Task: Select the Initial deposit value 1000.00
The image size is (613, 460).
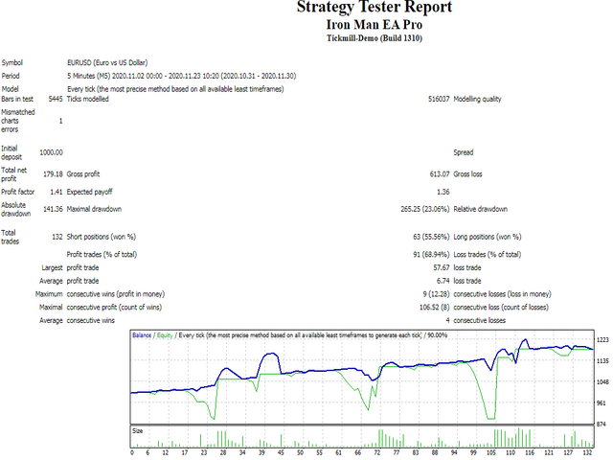Action: point(51,152)
